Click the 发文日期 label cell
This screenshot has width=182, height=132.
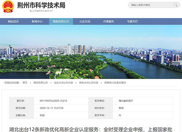click(x=21, y=108)
